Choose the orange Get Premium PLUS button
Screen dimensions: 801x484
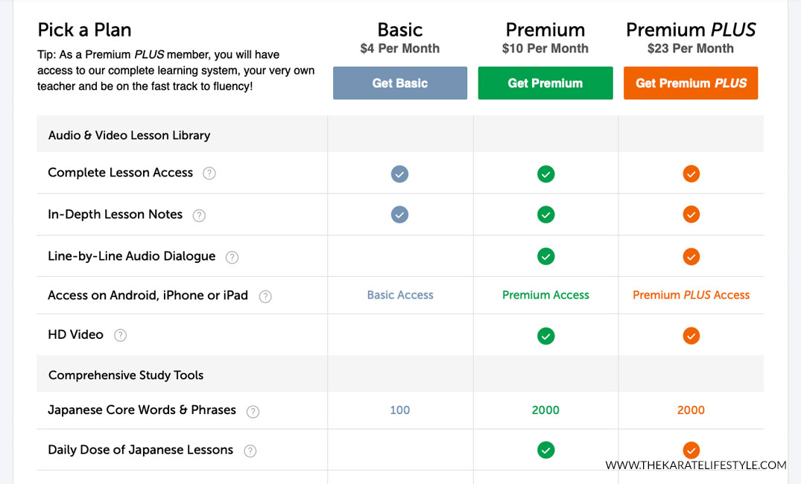point(691,83)
